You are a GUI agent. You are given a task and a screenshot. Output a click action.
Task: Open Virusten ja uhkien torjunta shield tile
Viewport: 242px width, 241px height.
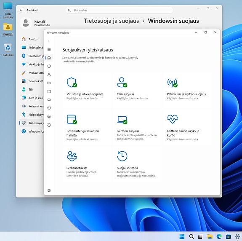pos(87,90)
